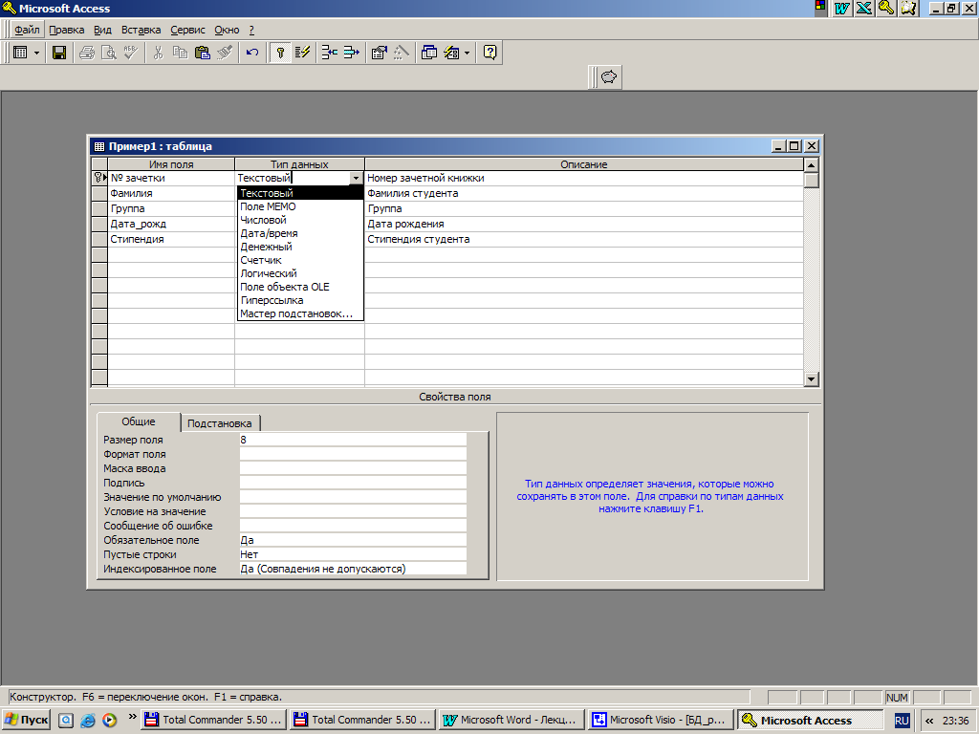Screen dimensions: 979x734
Task: Select Поле объекта OLE option
Action: tap(300, 287)
